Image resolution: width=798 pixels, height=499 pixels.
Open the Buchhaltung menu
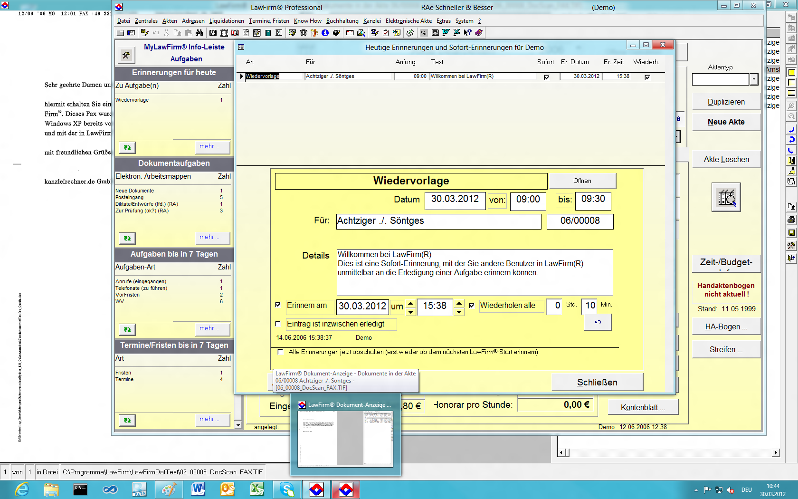[x=342, y=21]
